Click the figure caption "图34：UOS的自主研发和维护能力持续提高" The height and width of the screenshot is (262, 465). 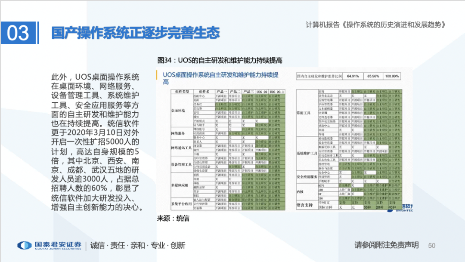pyautogui.click(x=220, y=61)
